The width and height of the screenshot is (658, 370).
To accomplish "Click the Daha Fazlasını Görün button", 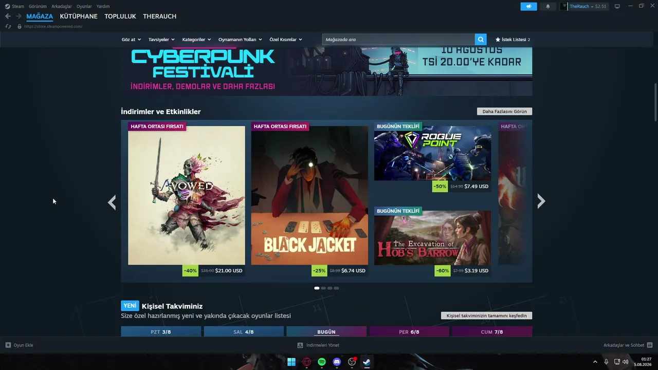I will (504, 112).
